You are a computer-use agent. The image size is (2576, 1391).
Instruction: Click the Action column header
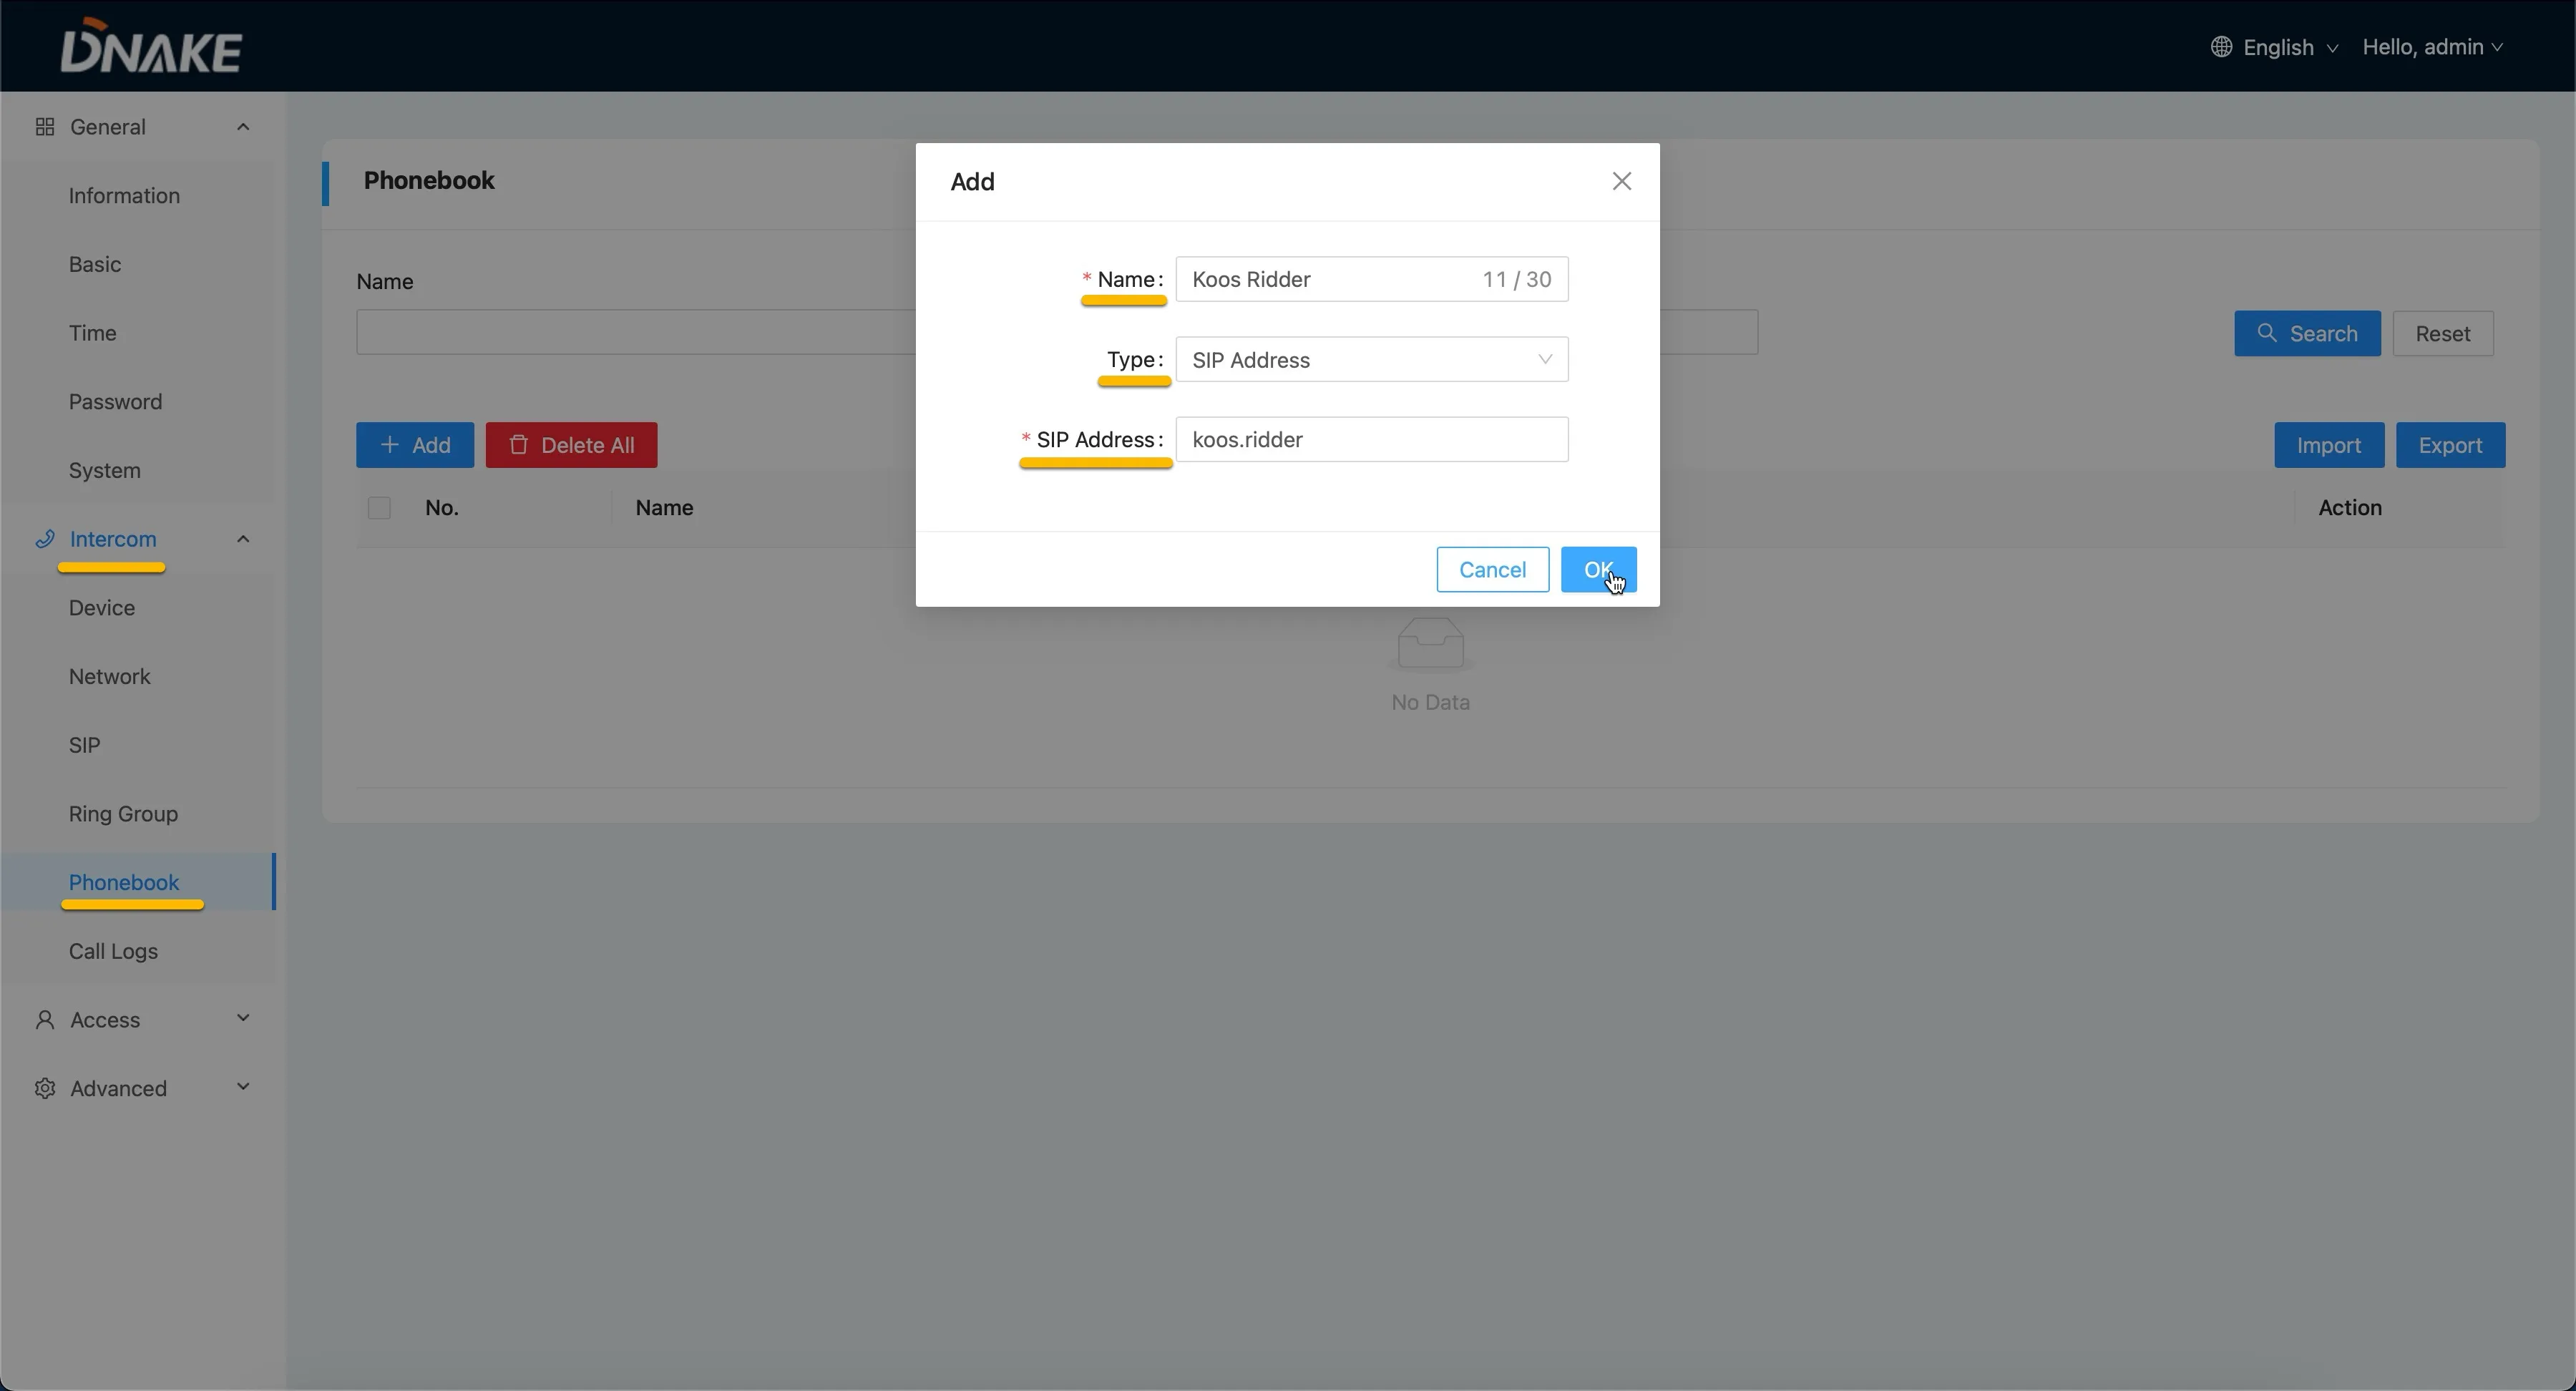[2350, 508]
